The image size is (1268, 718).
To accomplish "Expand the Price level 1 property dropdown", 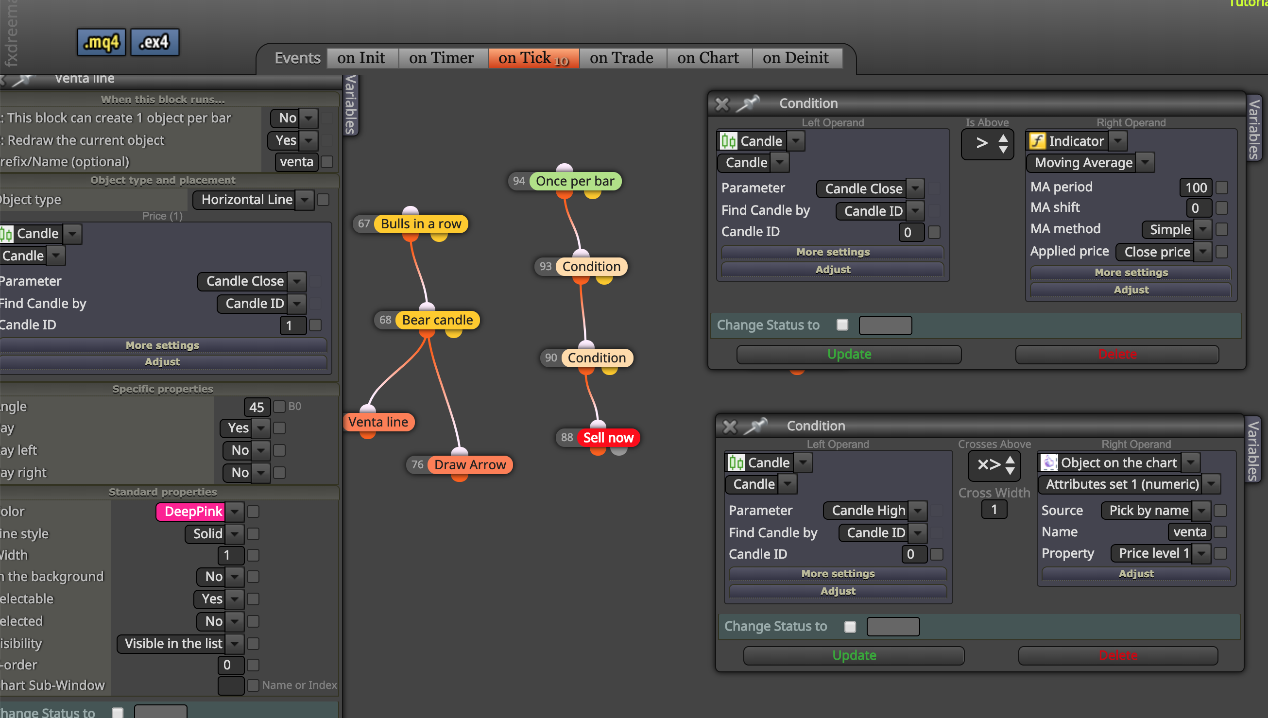I will [1201, 553].
